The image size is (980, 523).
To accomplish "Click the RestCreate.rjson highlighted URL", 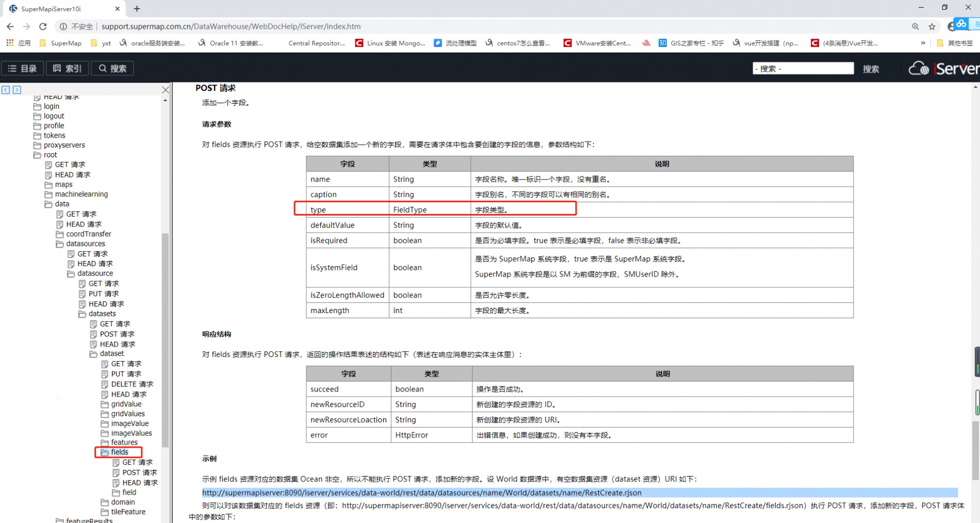I will 422,493.
